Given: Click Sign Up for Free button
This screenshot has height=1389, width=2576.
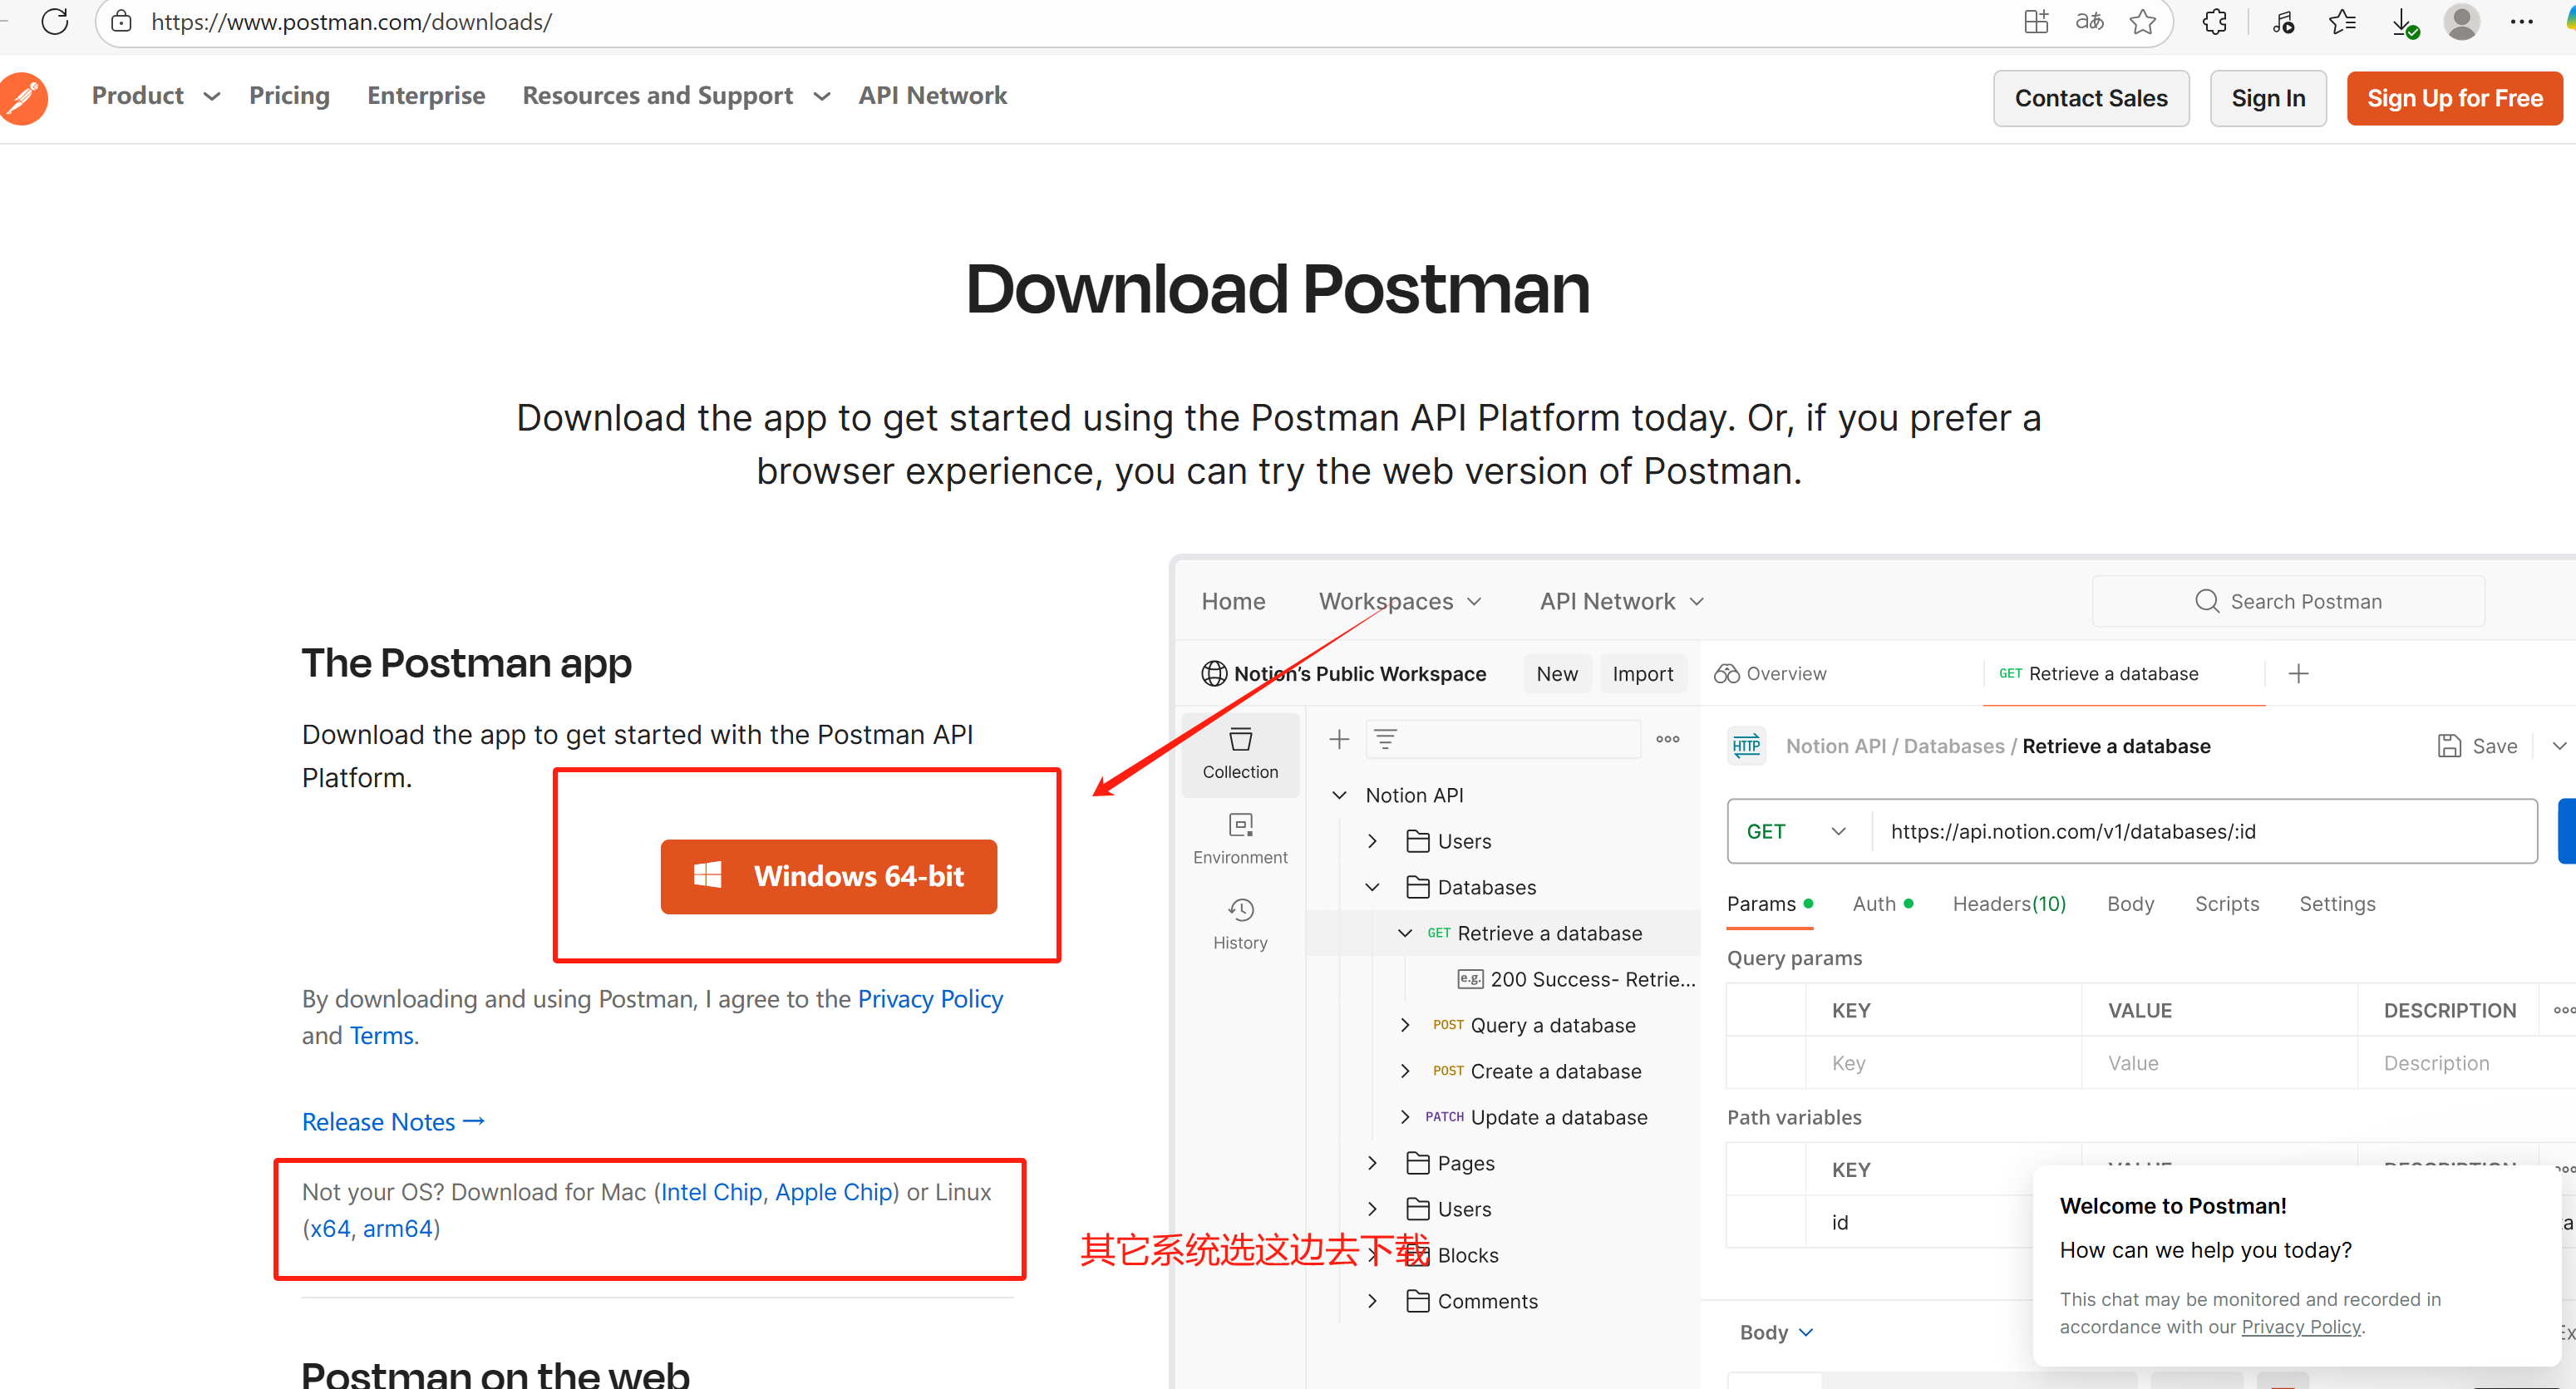Looking at the screenshot, I should [x=2455, y=98].
